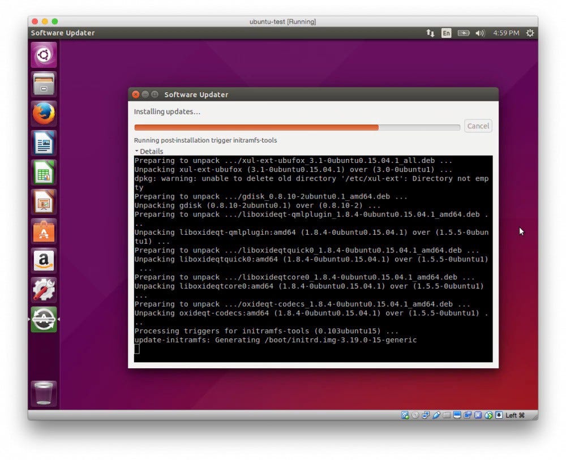Click the 'Installing updates…' heading
Viewport: 566px width, 460px height.
tap(167, 112)
